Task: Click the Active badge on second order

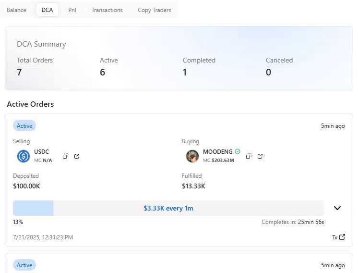Action: point(24,265)
